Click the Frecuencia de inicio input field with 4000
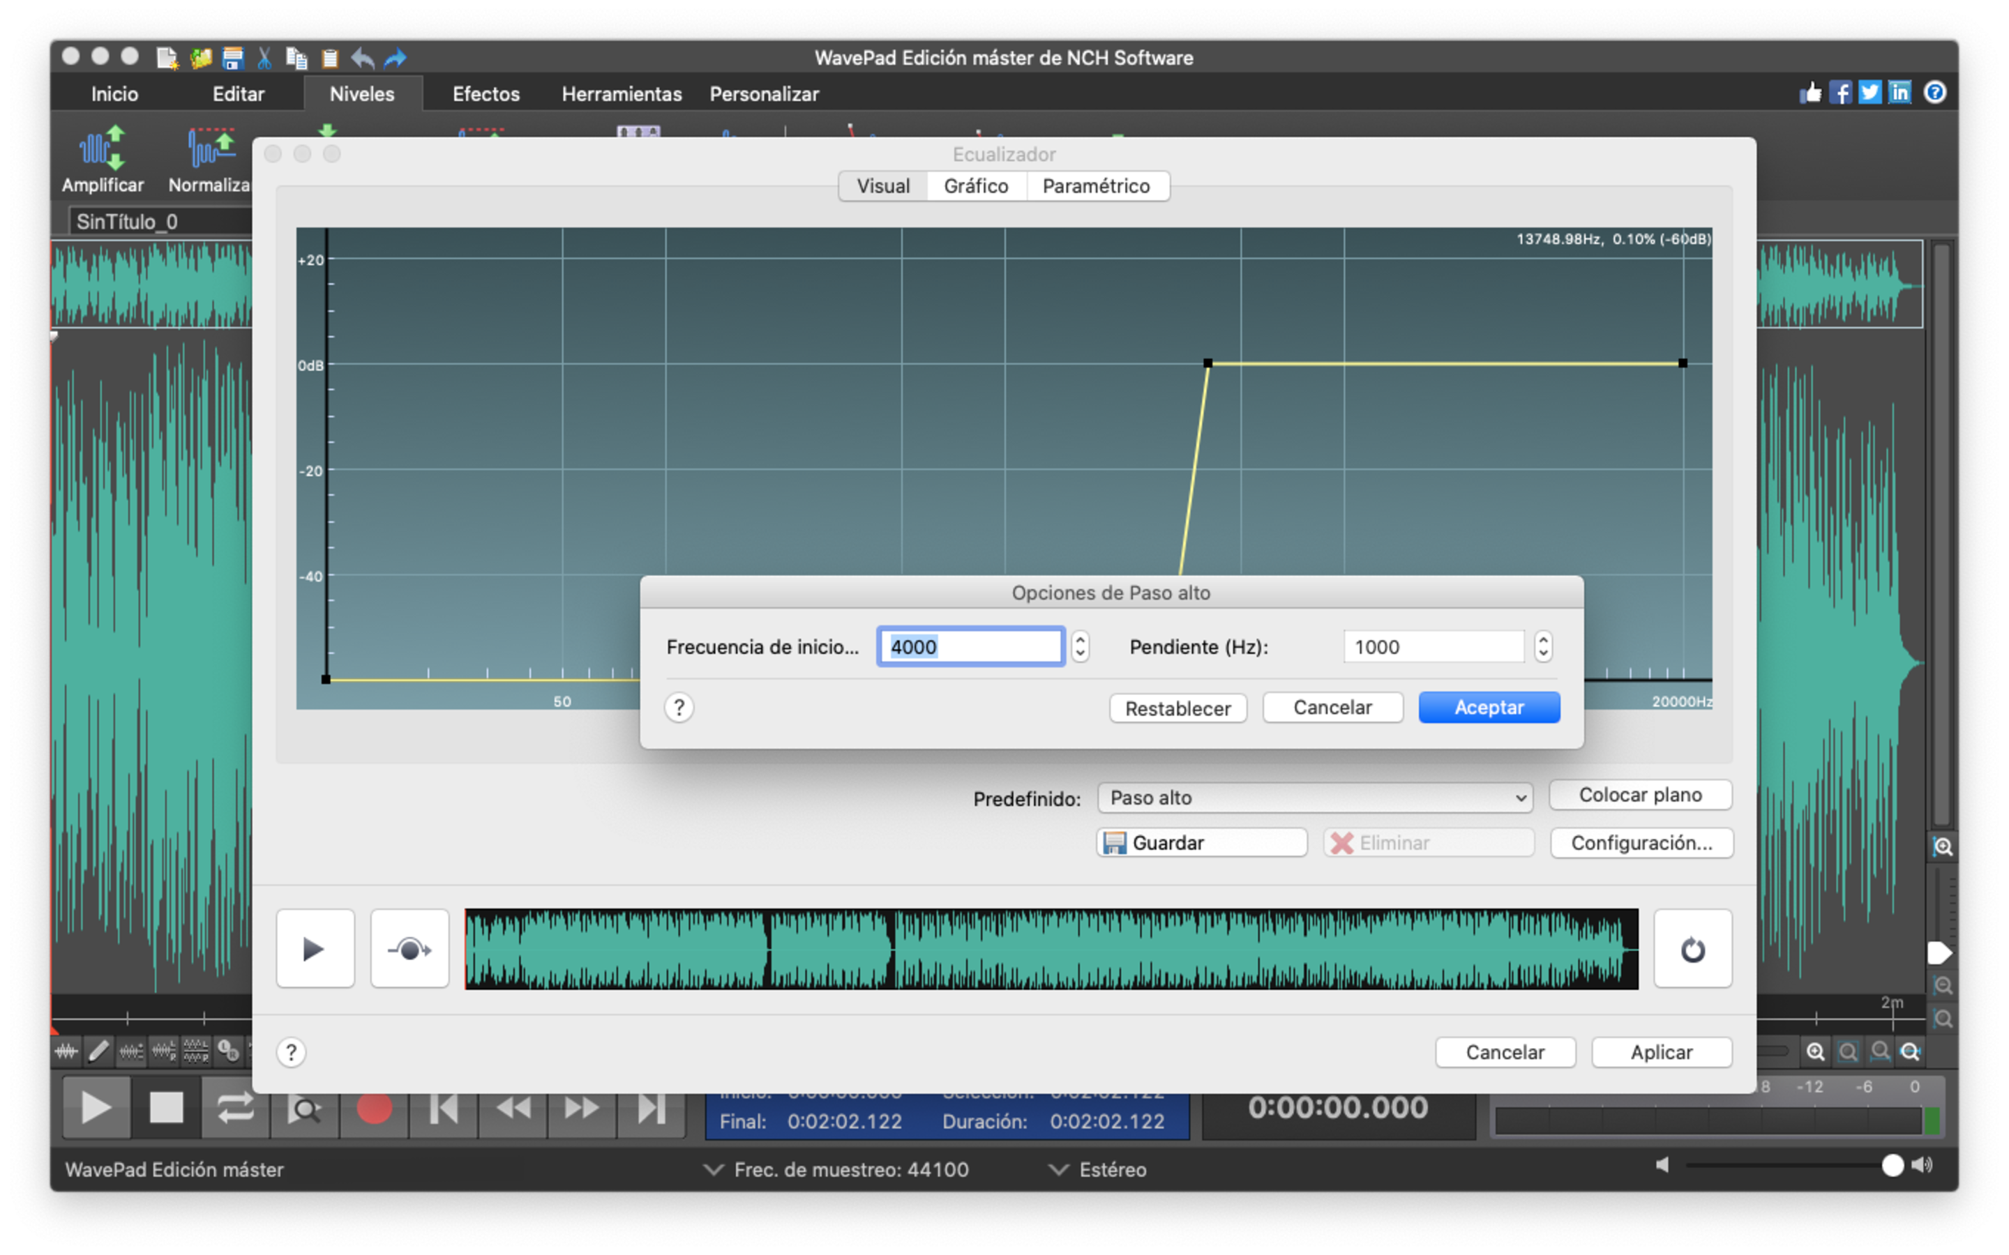The image size is (2009, 1255). coord(970,646)
